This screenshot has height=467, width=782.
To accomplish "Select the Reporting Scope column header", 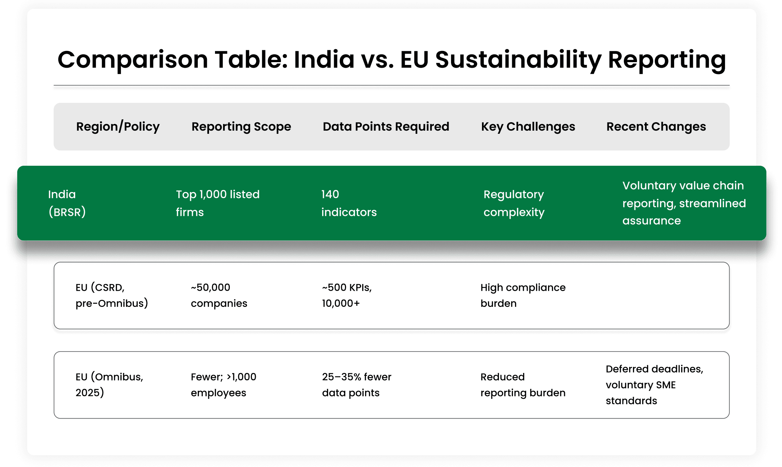I will coord(241,127).
